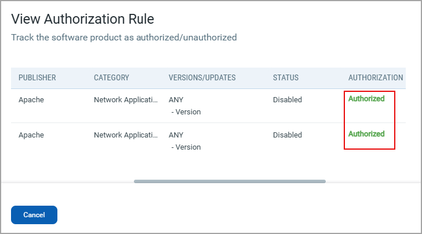This screenshot has height=234, width=422.
Task: Click the STATUS column header
Action: [286, 77]
